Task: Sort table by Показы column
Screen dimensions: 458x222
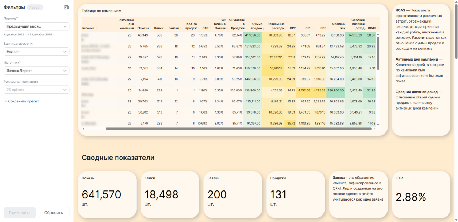Action: [143, 28]
